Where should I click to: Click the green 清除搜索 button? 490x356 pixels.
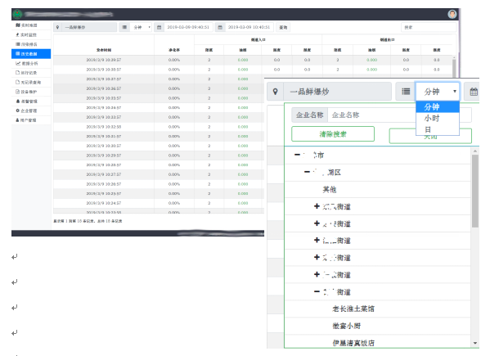tap(333, 134)
